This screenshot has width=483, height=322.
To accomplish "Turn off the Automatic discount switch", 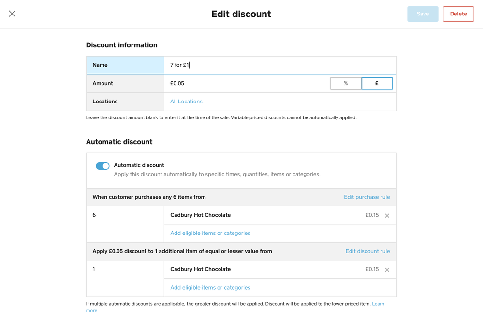I will pyautogui.click(x=102, y=166).
